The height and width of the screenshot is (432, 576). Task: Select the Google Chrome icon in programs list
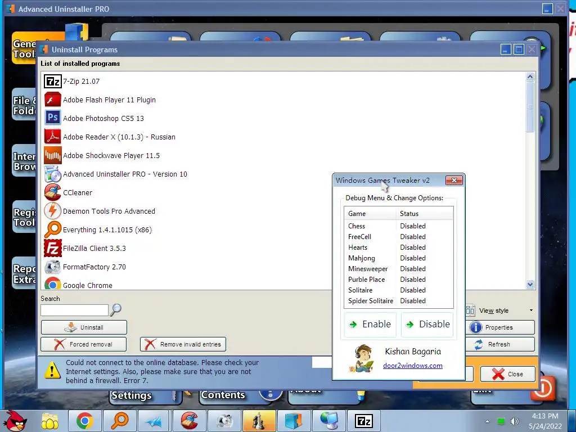[52, 283]
